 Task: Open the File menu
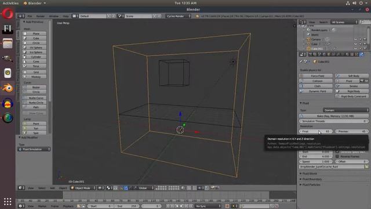(x=30, y=16)
